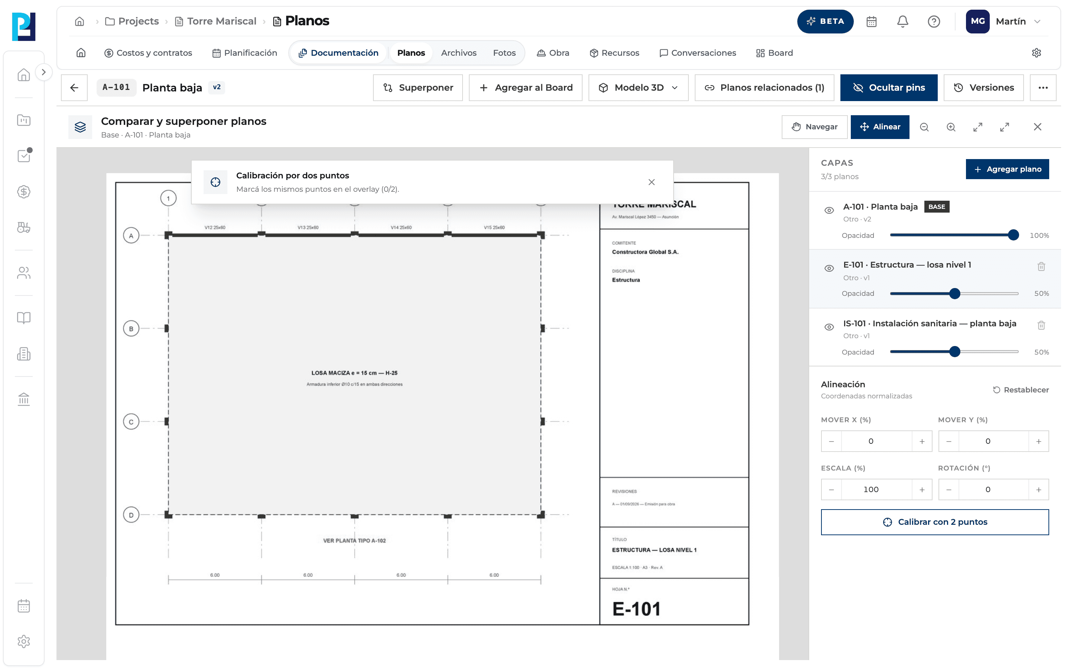This screenshot has width=1070, height=669.
Task: Delete the E-101 Estructura layer
Action: (1041, 266)
